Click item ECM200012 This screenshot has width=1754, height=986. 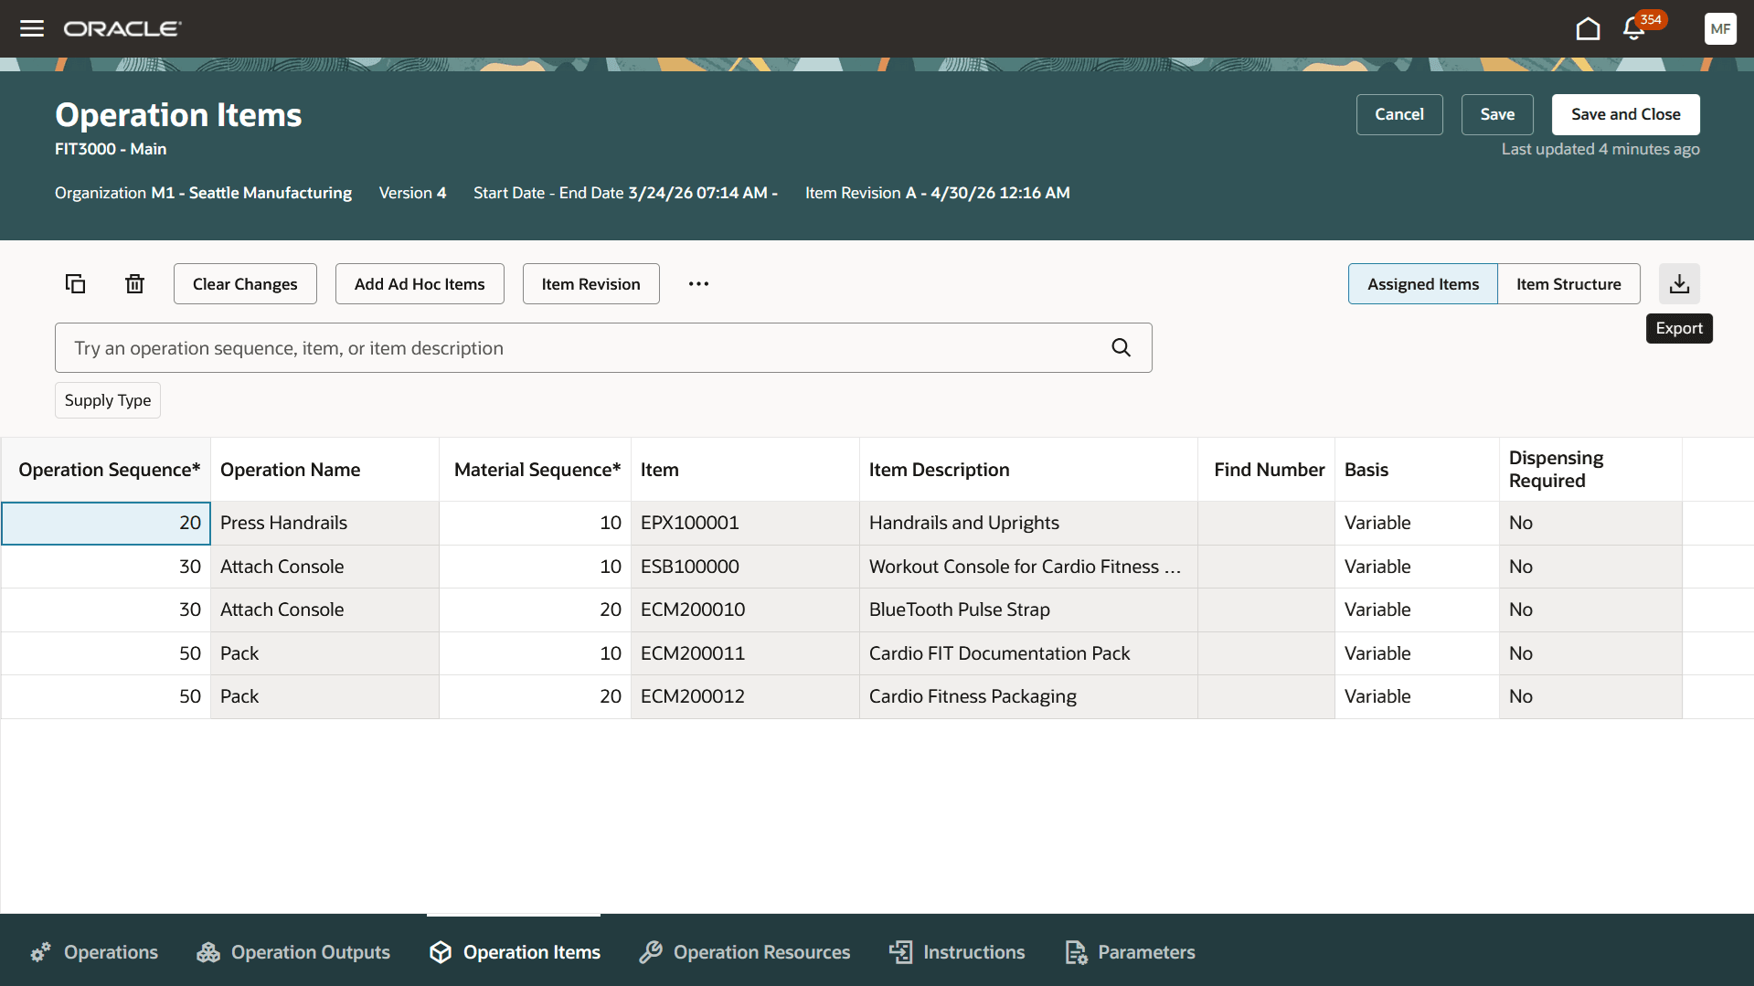pyautogui.click(x=746, y=696)
